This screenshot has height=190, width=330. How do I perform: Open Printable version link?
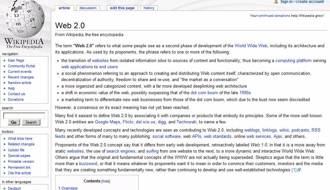pyautogui.click(x=21, y=161)
